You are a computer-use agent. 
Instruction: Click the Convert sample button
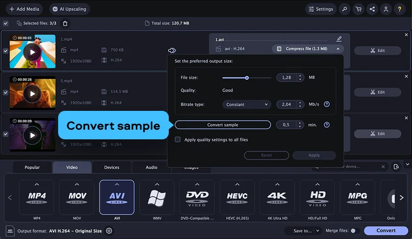(223, 125)
